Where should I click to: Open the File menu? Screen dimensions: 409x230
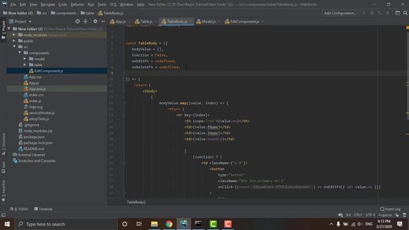[x=13, y=4]
